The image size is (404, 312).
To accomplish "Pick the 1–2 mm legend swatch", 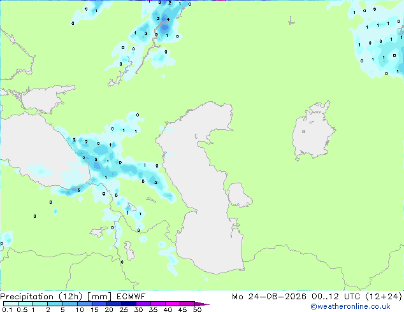I will click(40, 304).
